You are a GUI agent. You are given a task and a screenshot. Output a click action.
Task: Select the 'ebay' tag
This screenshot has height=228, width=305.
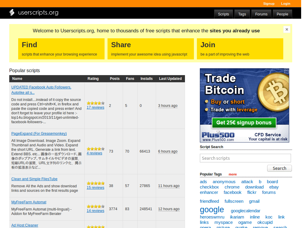[274, 187]
